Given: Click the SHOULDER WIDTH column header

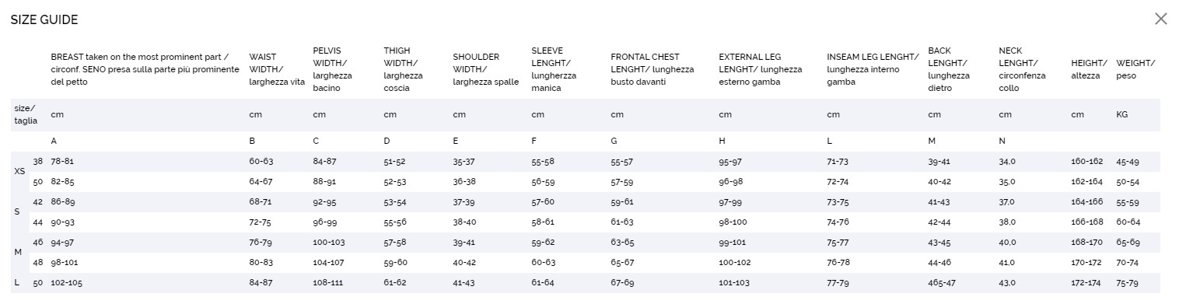Looking at the screenshot, I should tap(486, 69).
